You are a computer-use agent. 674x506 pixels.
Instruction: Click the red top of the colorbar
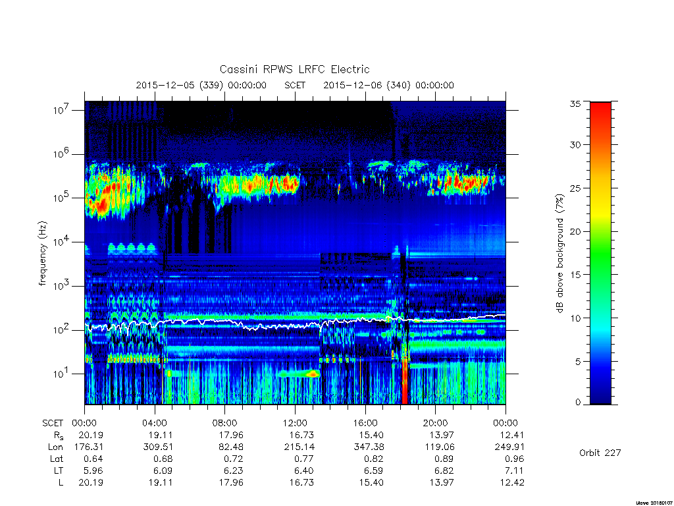point(600,112)
